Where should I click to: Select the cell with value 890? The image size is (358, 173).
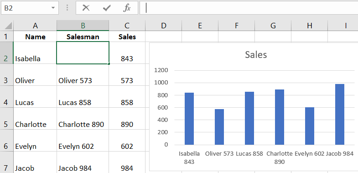tap(127, 119)
